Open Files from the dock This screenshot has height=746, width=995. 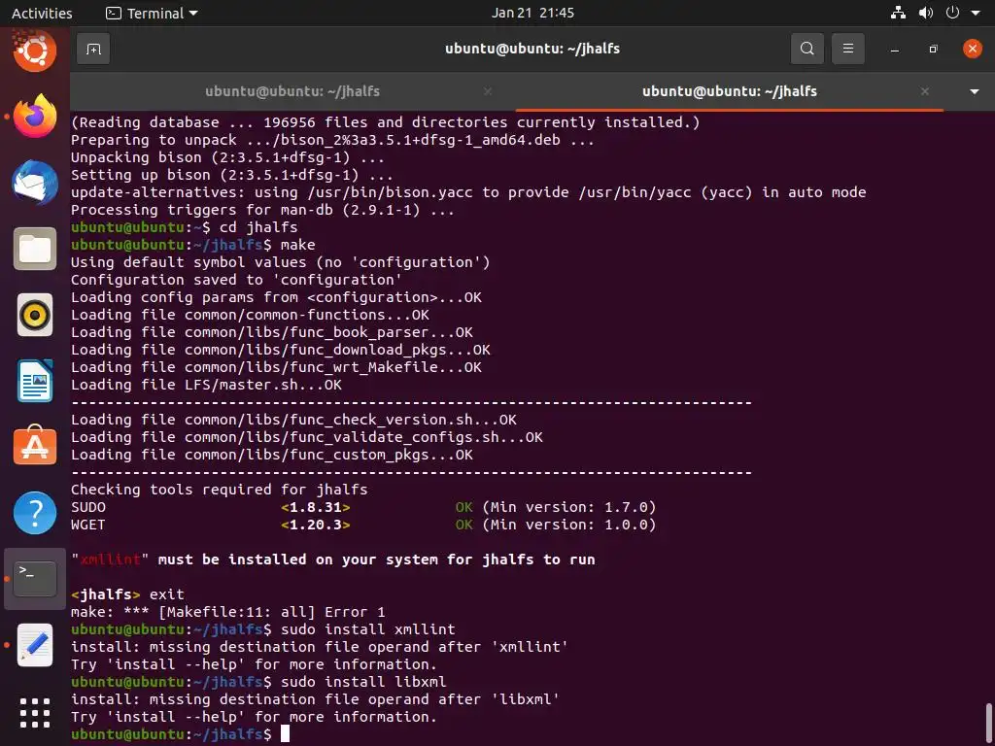pos(35,249)
